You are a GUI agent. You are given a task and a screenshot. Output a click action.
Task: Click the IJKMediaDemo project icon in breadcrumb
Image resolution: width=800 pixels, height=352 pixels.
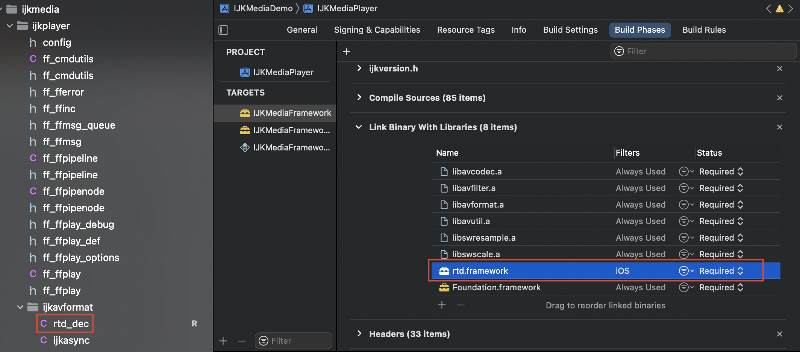click(x=225, y=8)
